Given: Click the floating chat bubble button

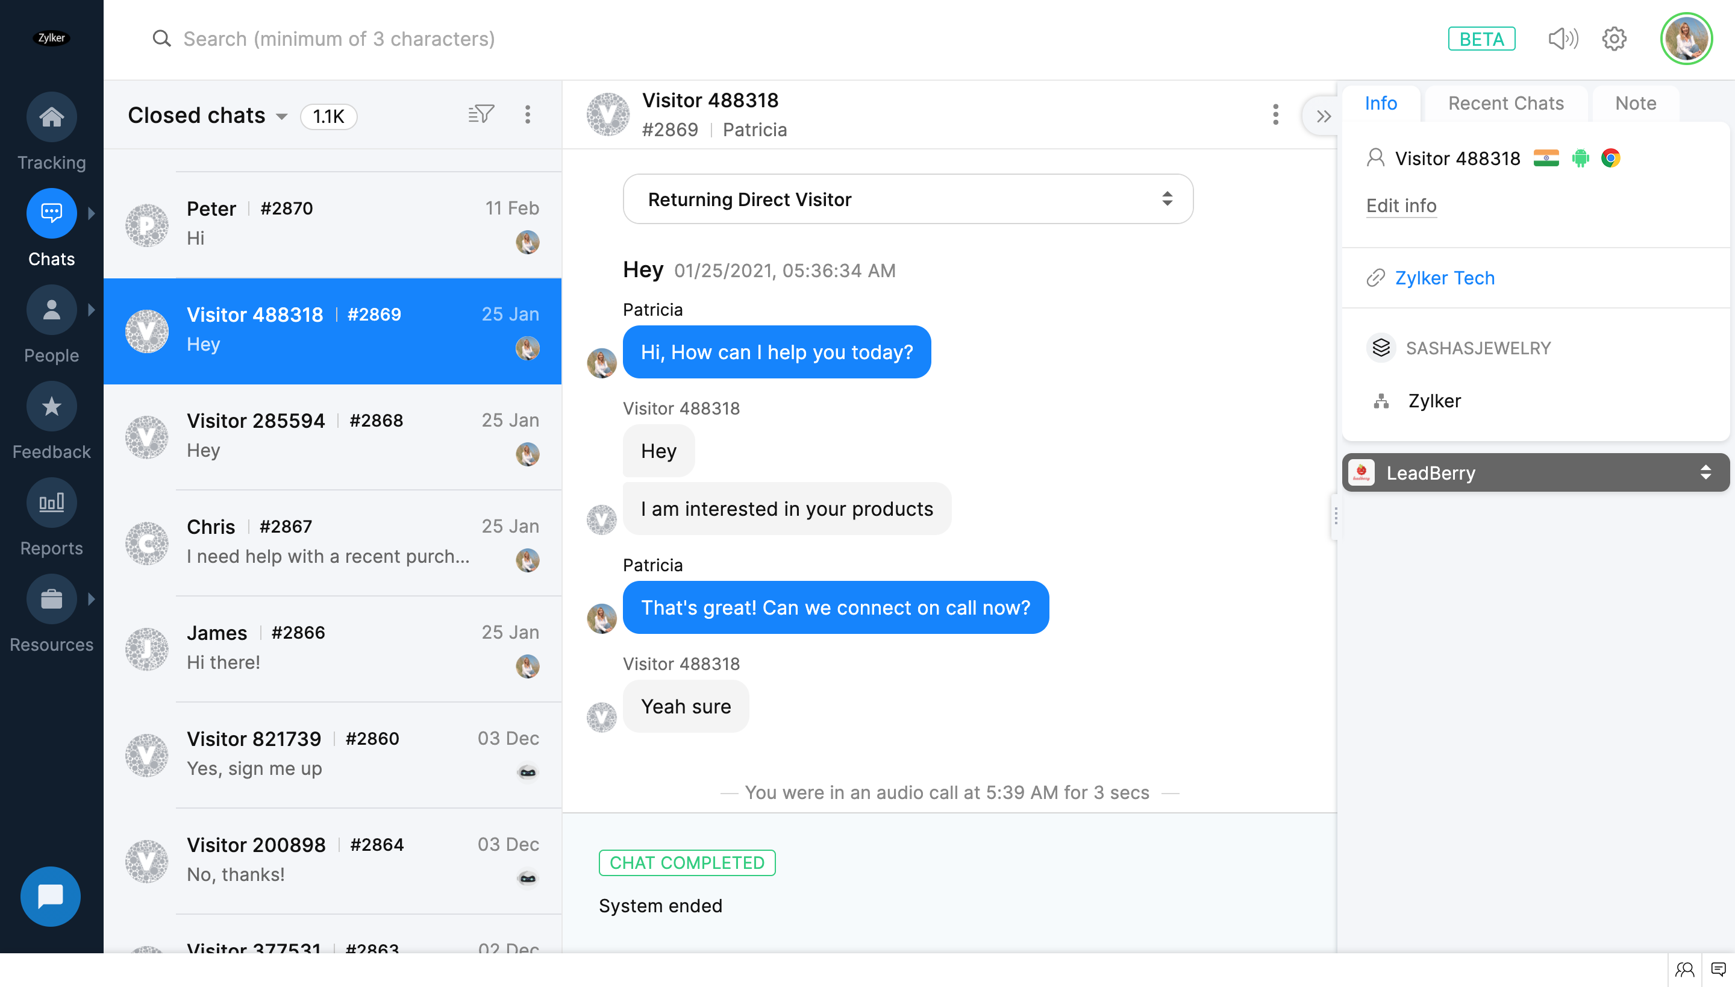Looking at the screenshot, I should 51,896.
